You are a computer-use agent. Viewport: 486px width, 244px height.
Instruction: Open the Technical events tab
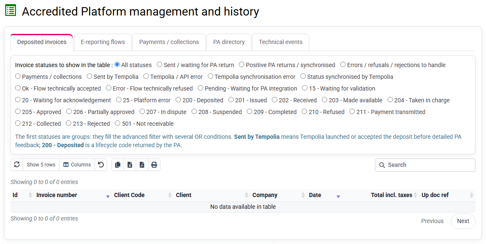[x=281, y=42]
